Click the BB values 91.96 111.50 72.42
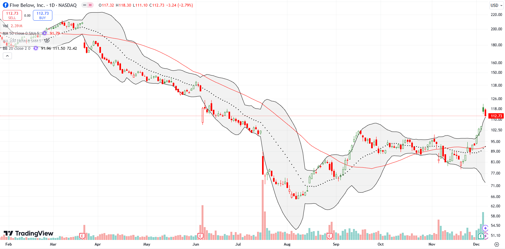The width and height of the screenshot is (505, 249). pos(59,48)
